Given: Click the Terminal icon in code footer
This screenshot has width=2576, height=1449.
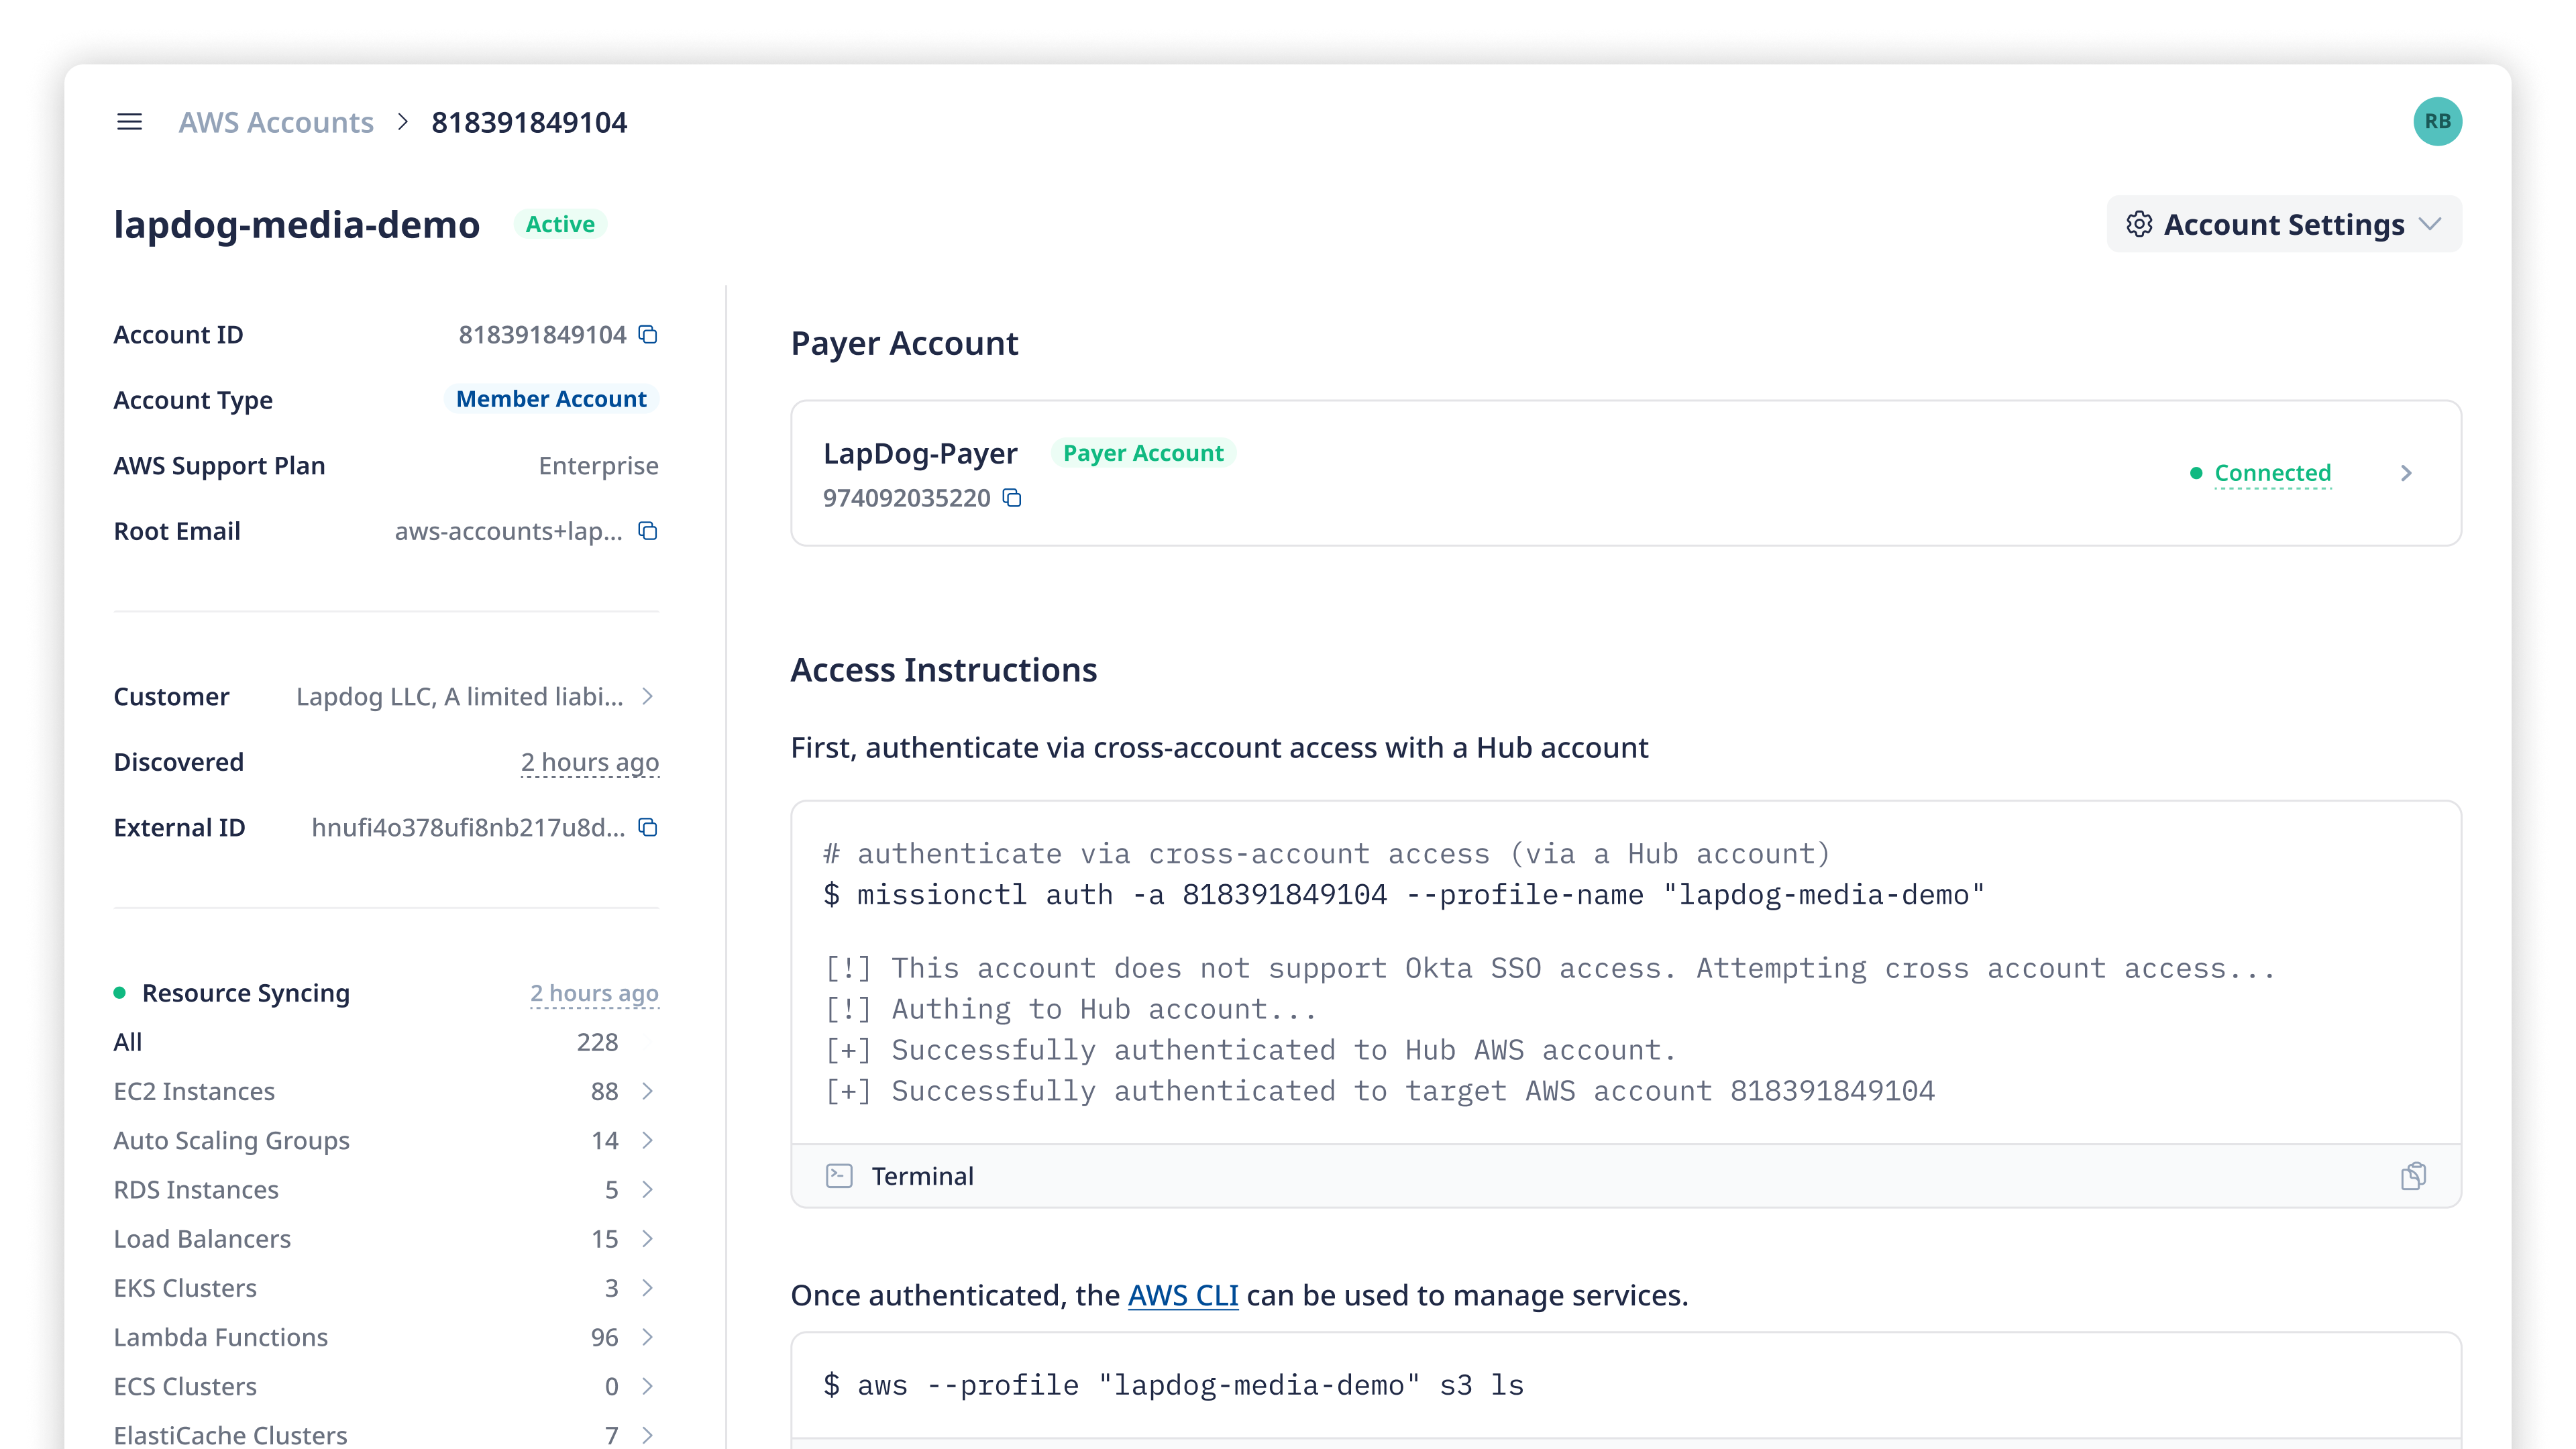Looking at the screenshot, I should 839,1176.
